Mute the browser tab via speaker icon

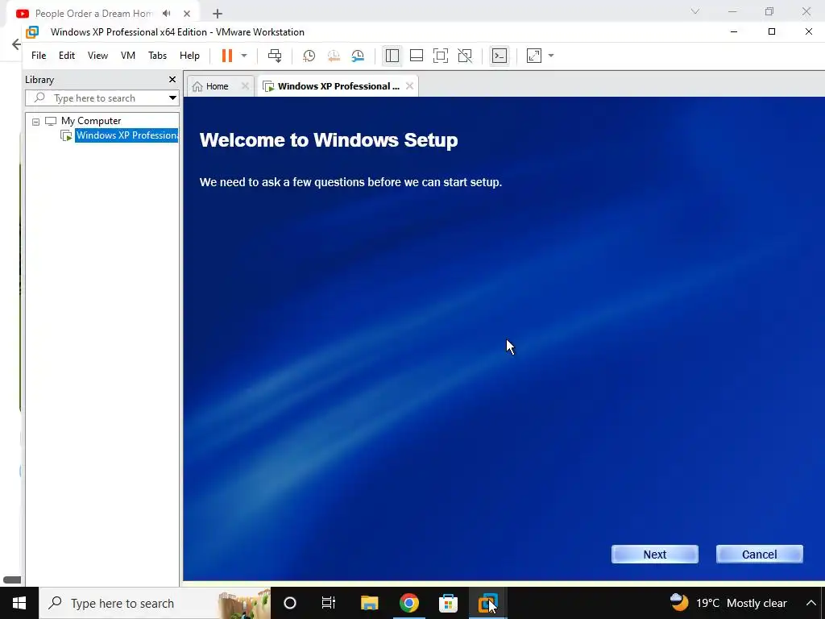tap(167, 13)
